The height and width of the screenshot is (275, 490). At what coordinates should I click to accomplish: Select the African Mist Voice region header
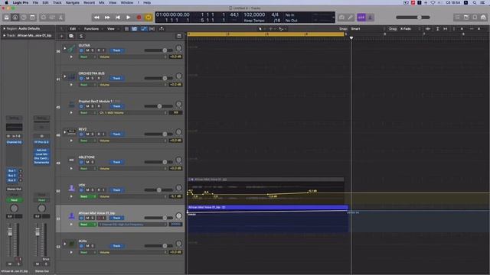[x=268, y=207]
